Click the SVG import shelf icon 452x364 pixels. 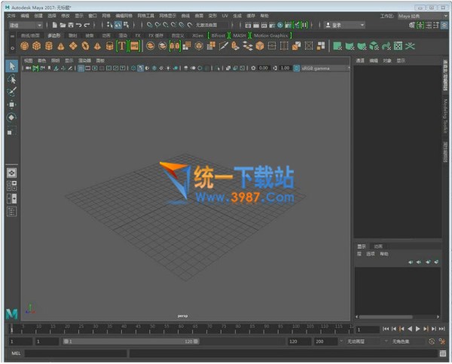tap(135, 46)
